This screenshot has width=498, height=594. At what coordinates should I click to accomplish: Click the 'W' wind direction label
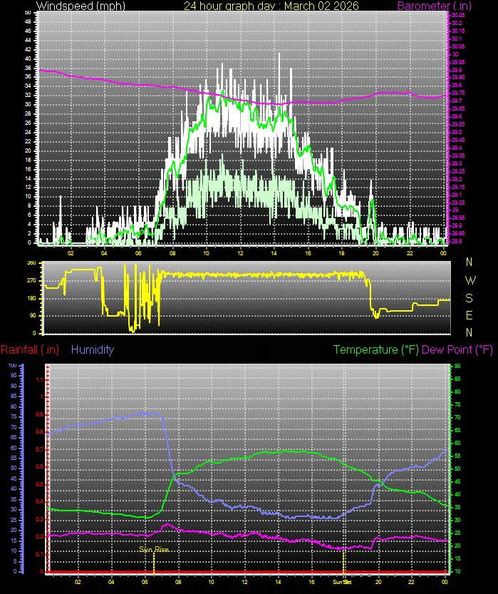pyautogui.click(x=470, y=280)
